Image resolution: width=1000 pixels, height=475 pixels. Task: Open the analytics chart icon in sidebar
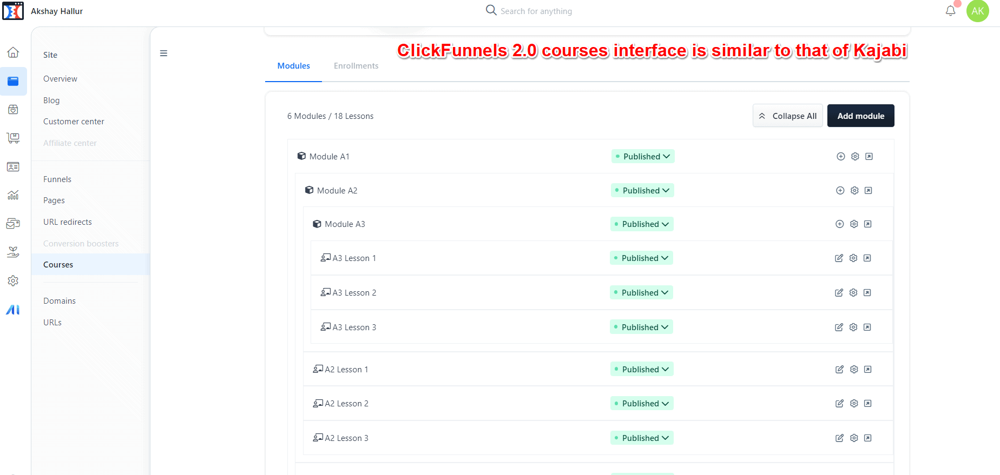click(14, 195)
